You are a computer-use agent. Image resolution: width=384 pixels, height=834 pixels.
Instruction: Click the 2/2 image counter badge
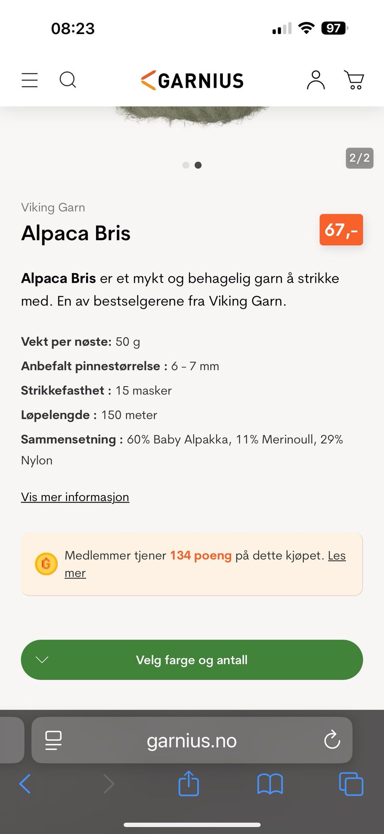[x=359, y=158]
